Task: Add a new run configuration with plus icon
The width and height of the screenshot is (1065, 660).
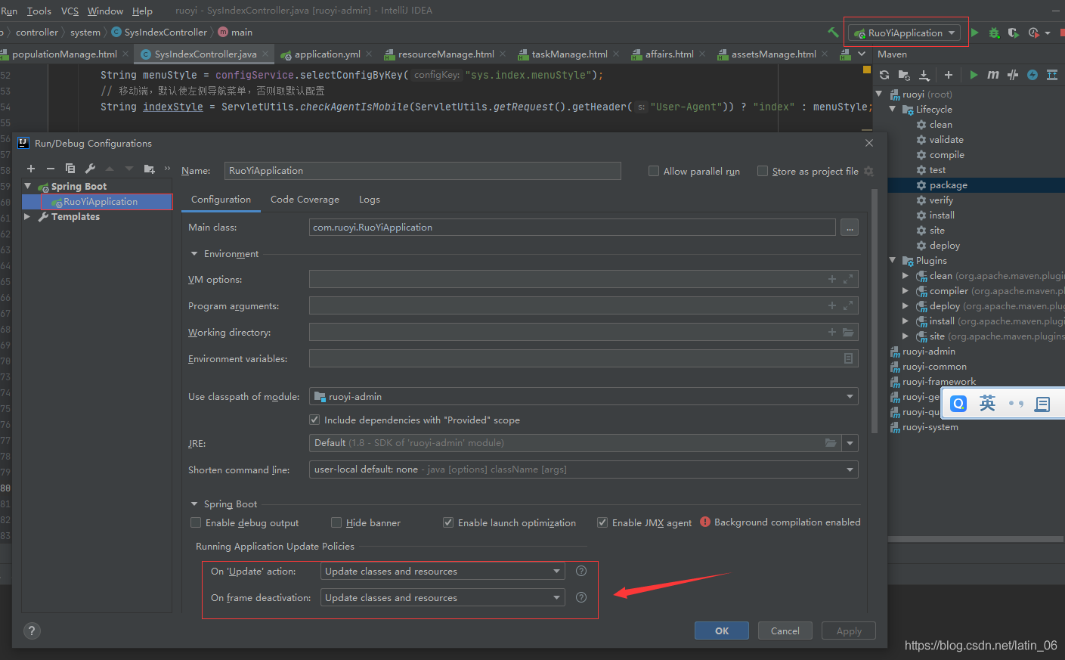Action: [x=30, y=168]
